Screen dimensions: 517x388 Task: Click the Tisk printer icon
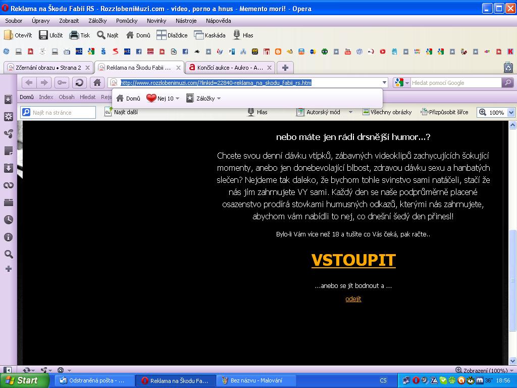[x=79, y=35]
